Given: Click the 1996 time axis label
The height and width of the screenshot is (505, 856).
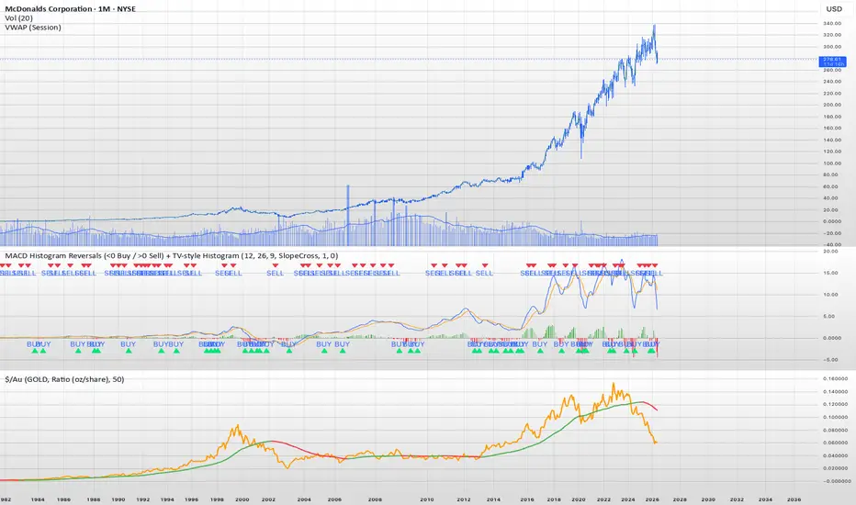Looking at the screenshot, I should [191, 499].
